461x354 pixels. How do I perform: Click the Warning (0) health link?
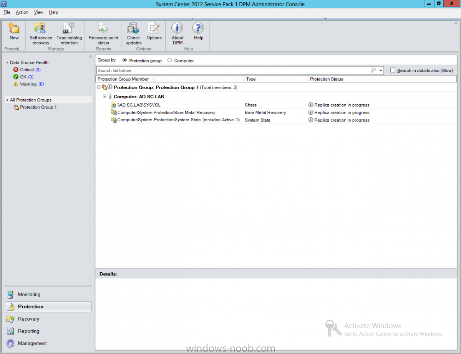[x=32, y=84]
